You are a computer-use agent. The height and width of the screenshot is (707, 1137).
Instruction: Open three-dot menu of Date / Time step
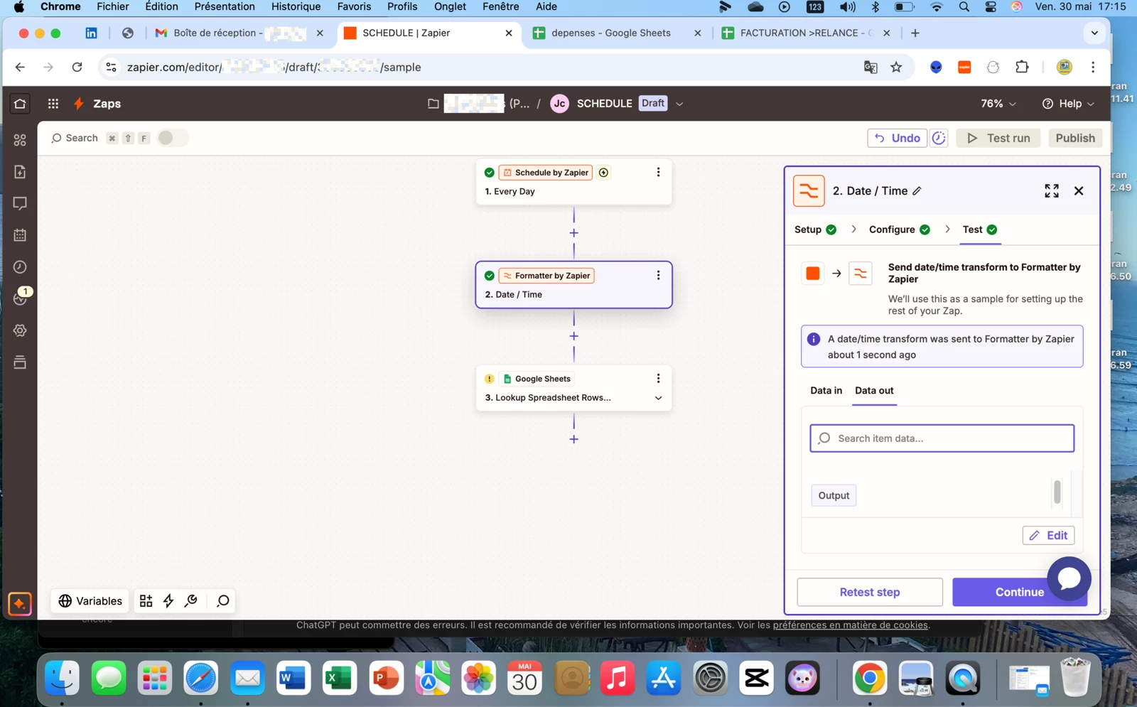[x=658, y=276]
